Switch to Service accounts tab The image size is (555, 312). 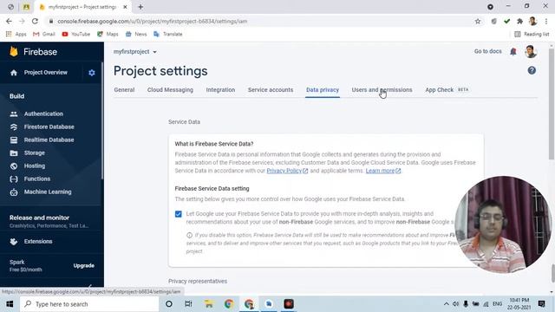pyautogui.click(x=271, y=90)
